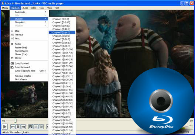Expand the Bookmarks submenu
The height and width of the screenshot is (135, 195).
tap(29, 12)
